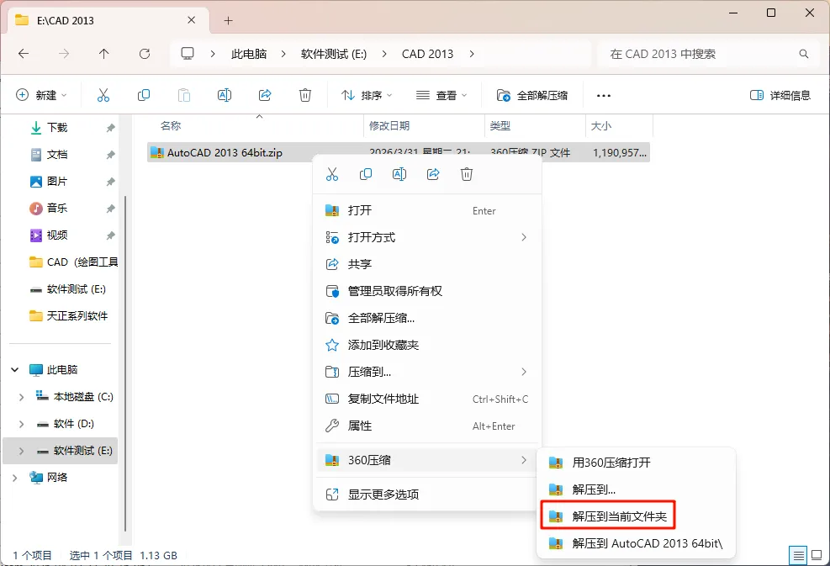The height and width of the screenshot is (566, 830).
Task: Open the 新建 dropdown
Action: coord(42,95)
